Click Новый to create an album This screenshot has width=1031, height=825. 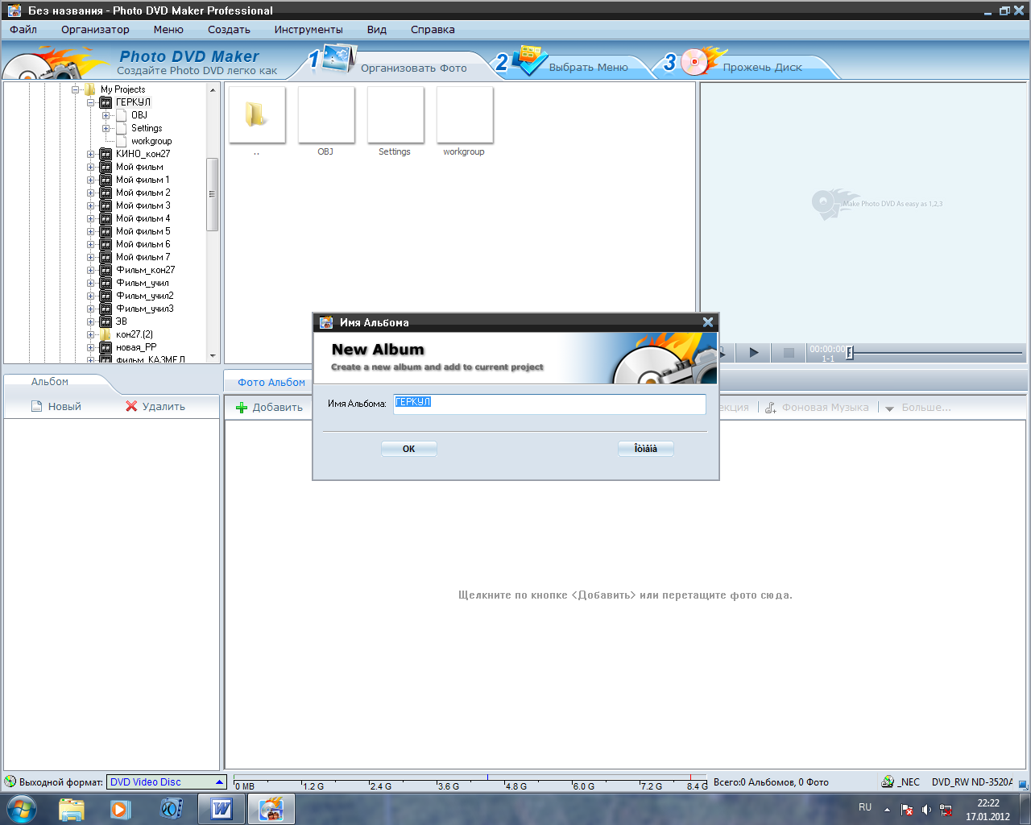pyautogui.click(x=56, y=407)
